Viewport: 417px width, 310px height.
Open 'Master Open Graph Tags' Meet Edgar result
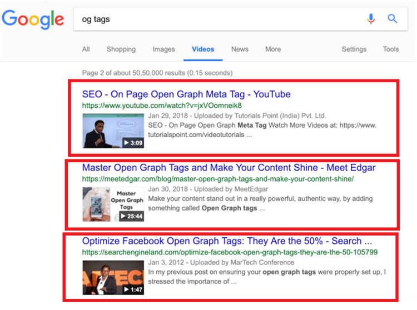pos(229,168)
